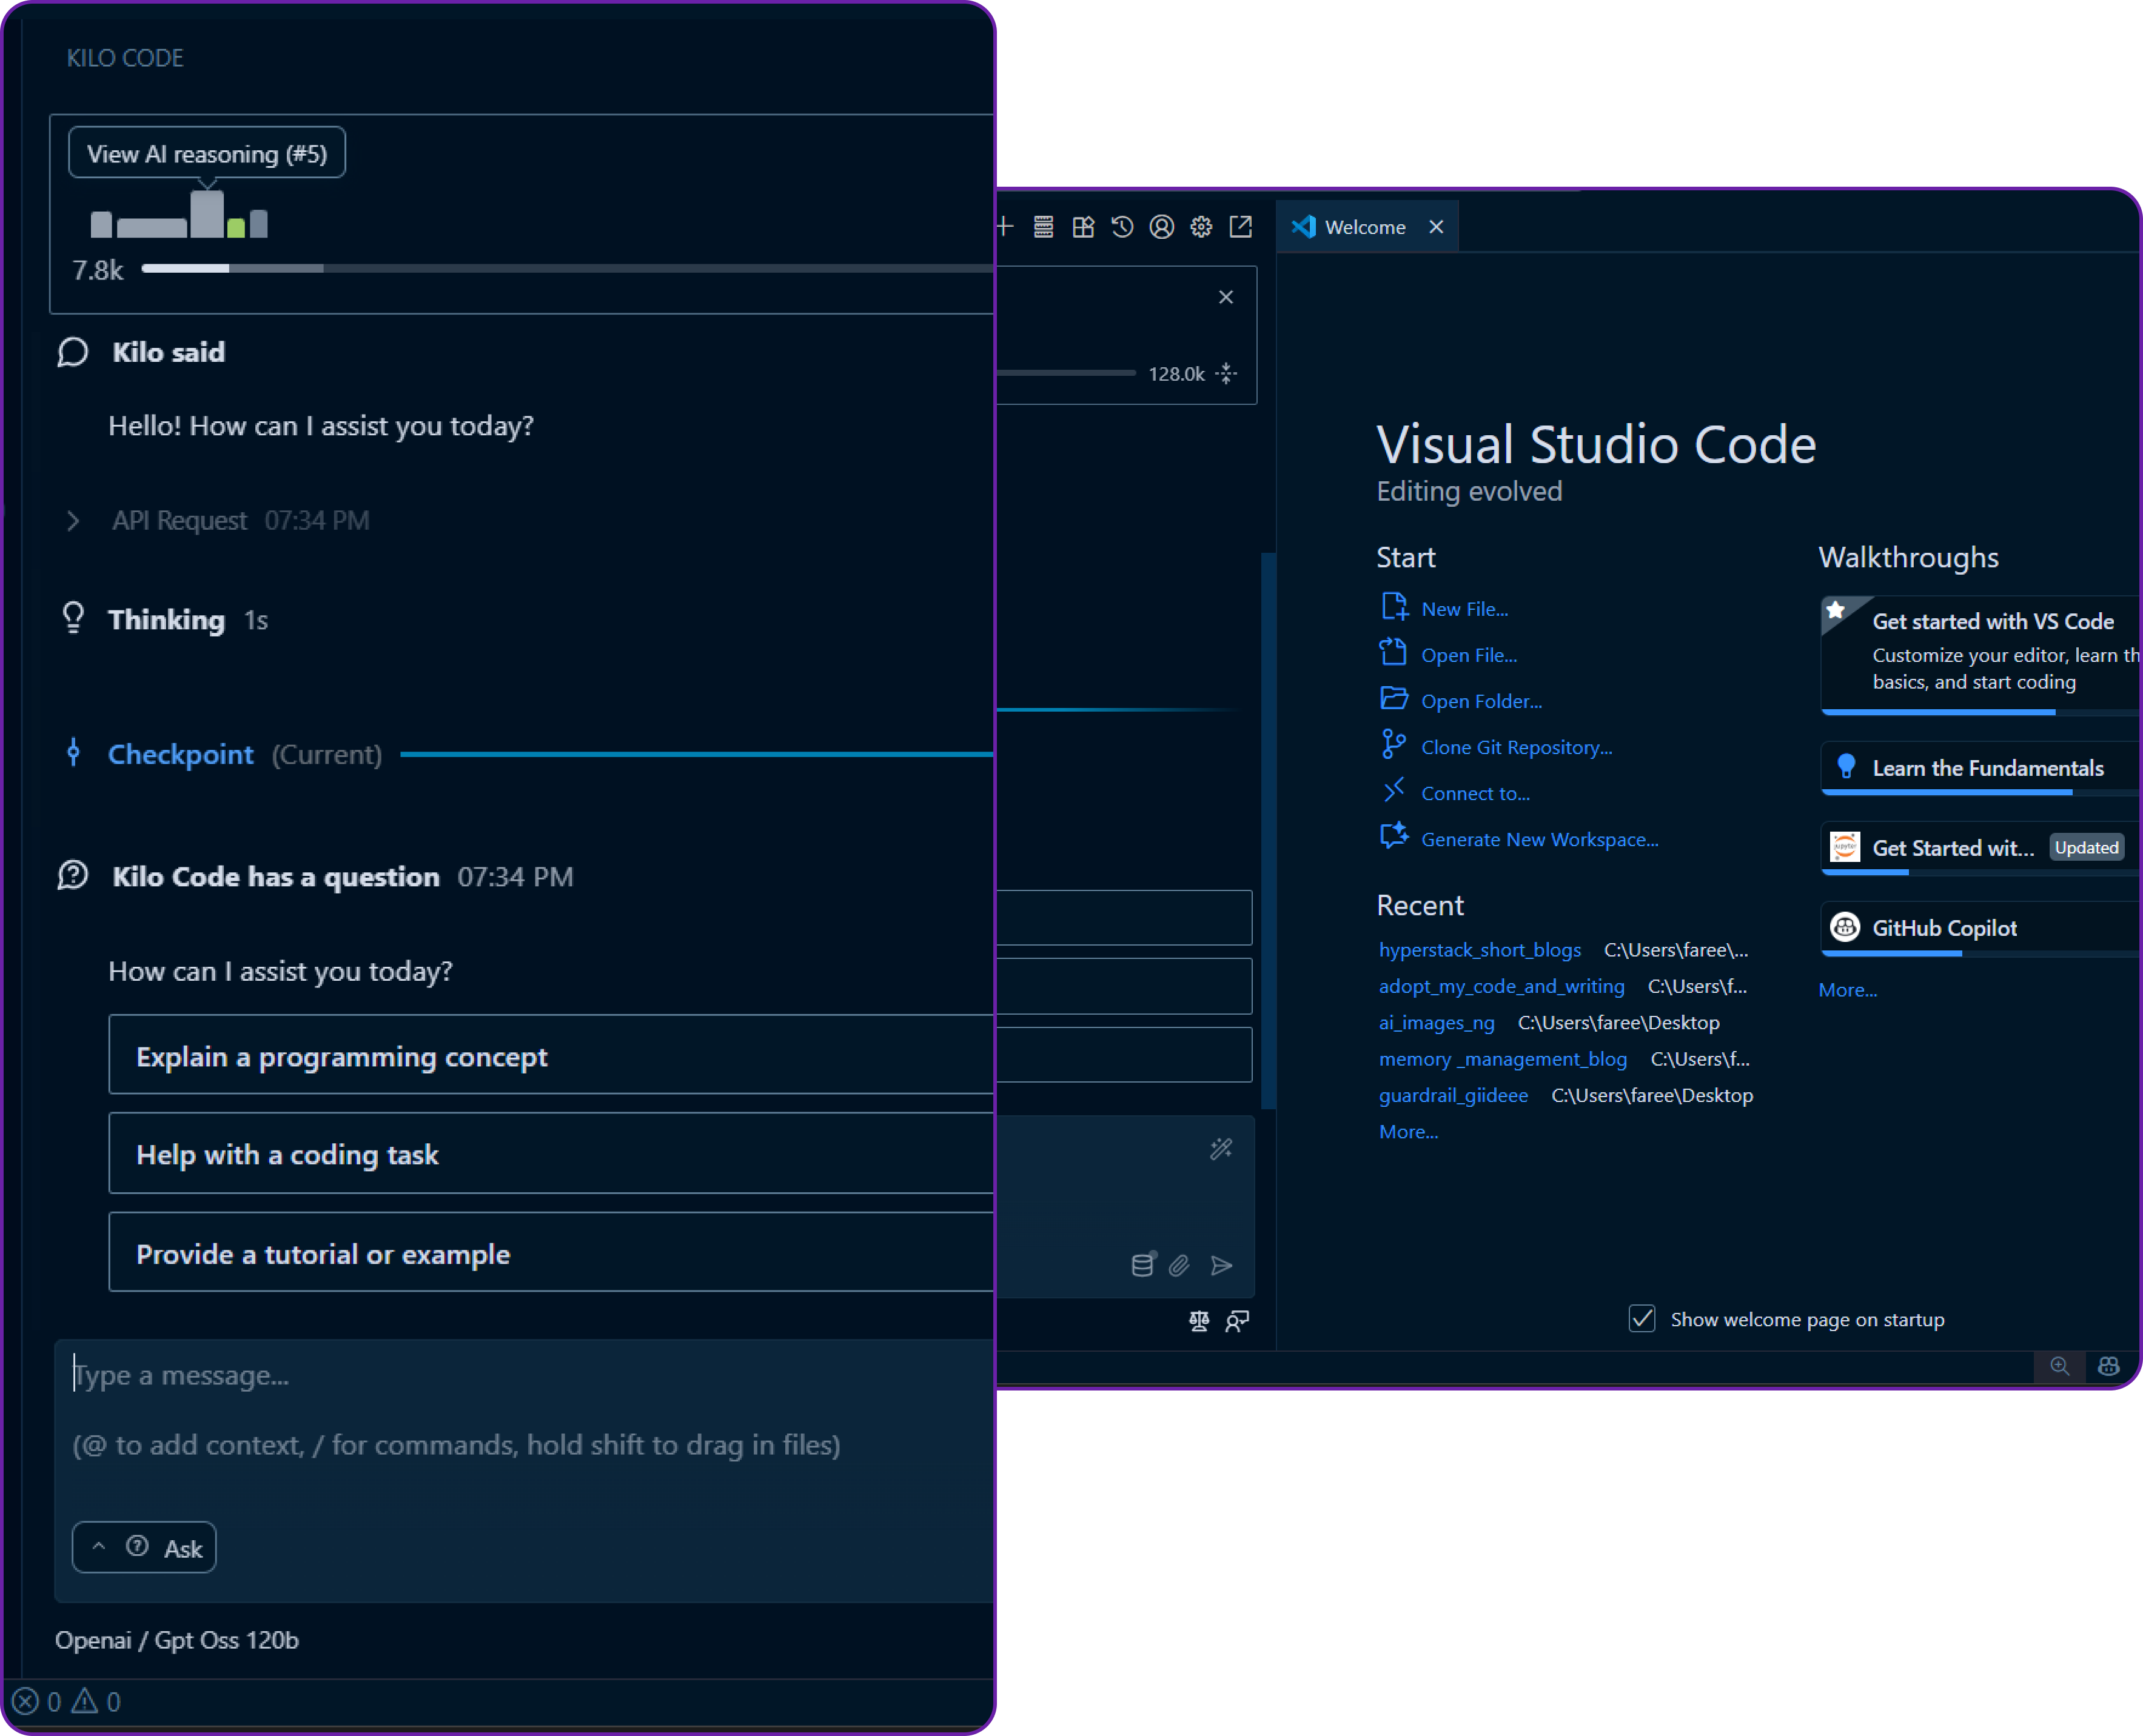Image resolution: width=2143 pixels, height=1736 pixels.
Task: Select Explain a programming concept
Action: [341, 1056]
